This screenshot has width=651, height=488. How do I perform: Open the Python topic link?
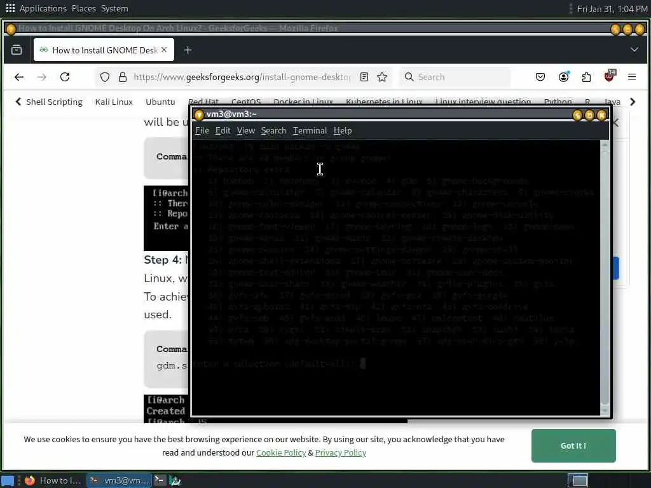[x=558, y=102]
